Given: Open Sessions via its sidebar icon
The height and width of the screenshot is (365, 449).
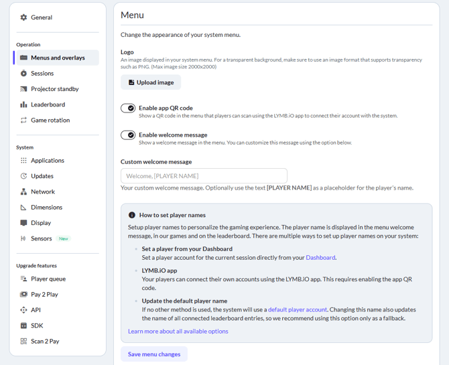Looking at the screenshot, I should point(23,74).
